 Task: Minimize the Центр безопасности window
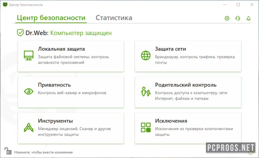coord(225,5)
